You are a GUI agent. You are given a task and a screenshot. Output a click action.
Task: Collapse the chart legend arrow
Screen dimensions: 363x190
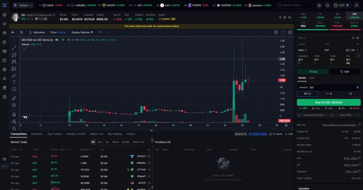(x=24, y=49)
